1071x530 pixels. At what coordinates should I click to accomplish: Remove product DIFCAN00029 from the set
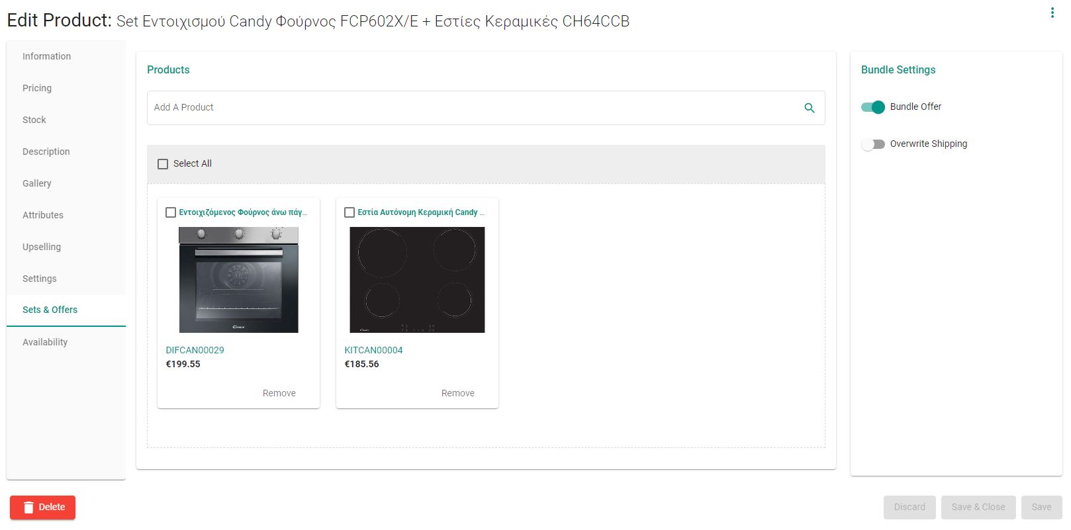[x=279, y=393]
